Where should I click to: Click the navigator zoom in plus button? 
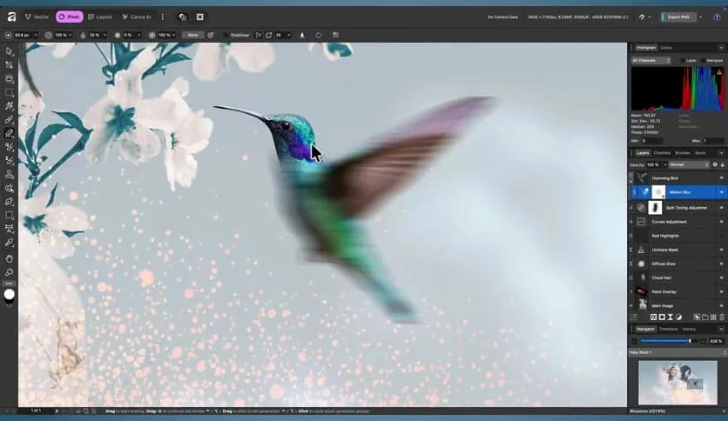[x=703, y=341]
